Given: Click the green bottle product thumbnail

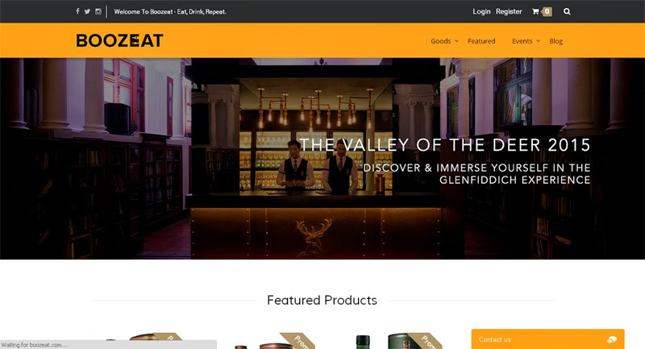Looking at the screenshot, I should (363, 342).
